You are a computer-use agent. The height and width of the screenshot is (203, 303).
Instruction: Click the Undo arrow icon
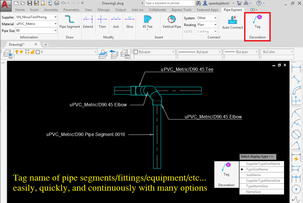tap(63, 3)
